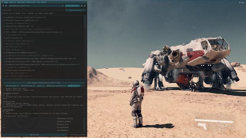Screen dimensions: 246x138
Task: Click the Reload button
Action: (34, 135)
